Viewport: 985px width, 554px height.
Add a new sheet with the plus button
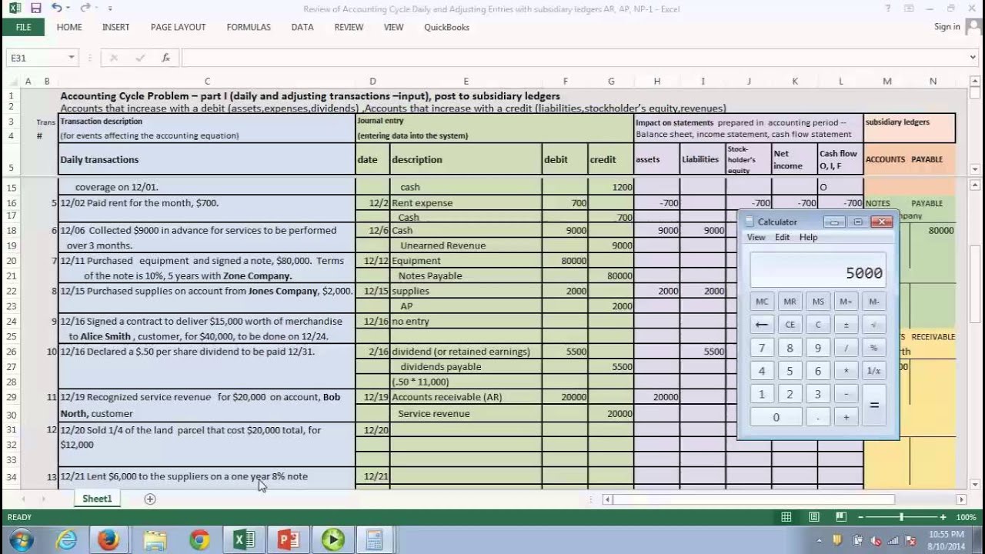point(150,499)
